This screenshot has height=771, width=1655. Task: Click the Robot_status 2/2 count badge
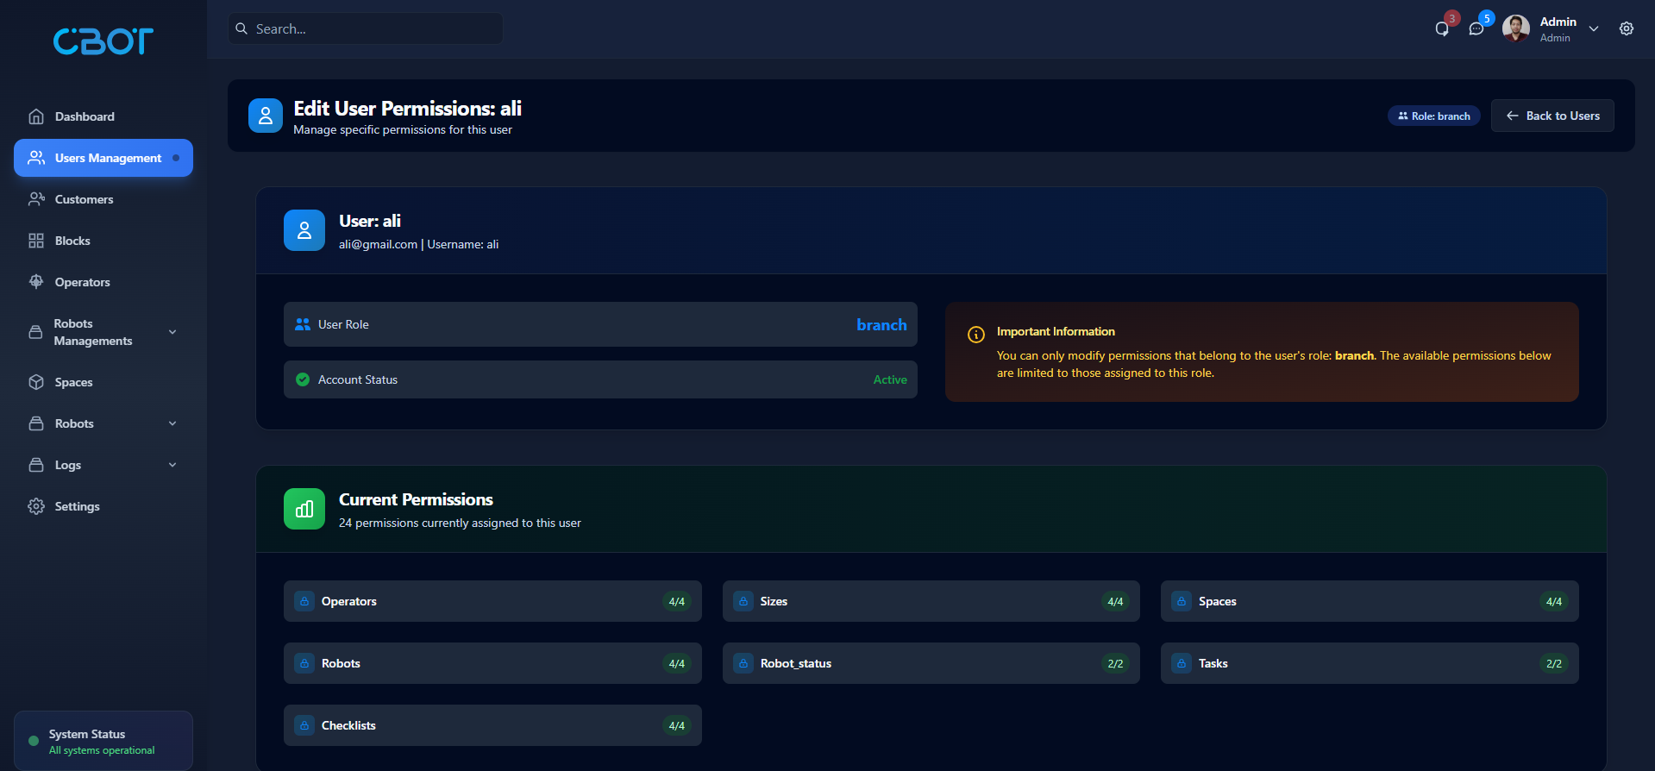(x=1115, y=663)
